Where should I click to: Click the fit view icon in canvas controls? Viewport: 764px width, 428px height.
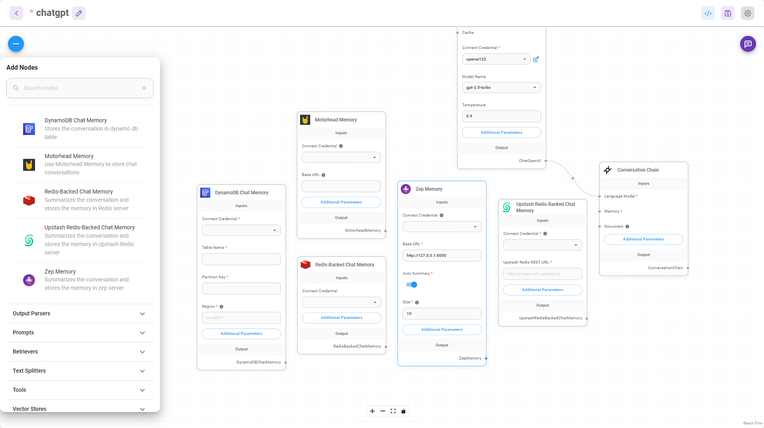coord(393,411)
